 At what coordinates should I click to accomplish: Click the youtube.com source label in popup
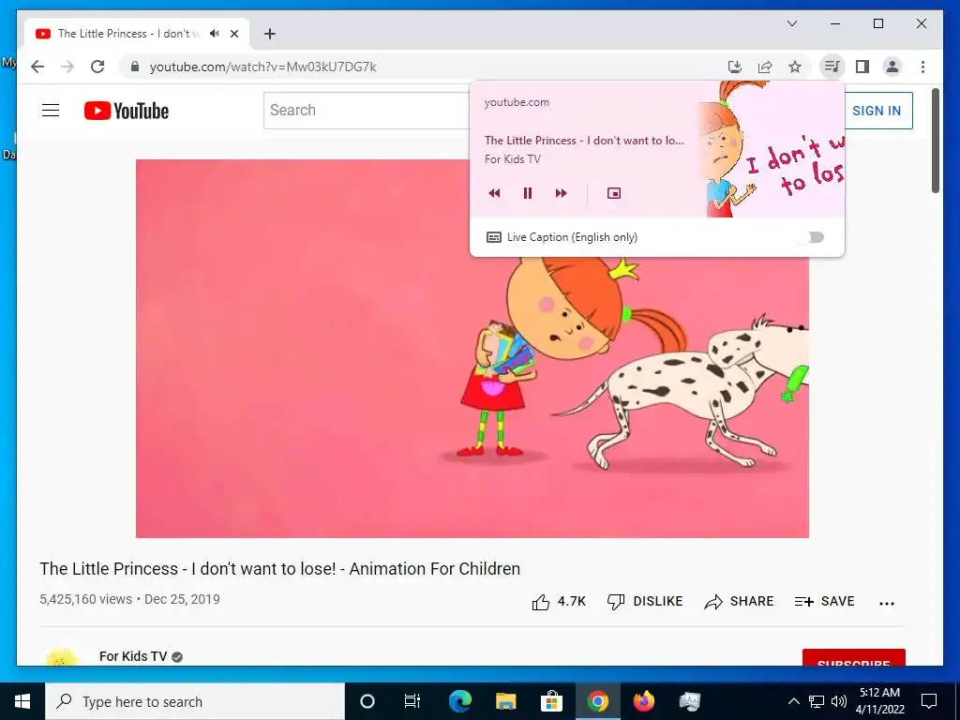point(517,102)
